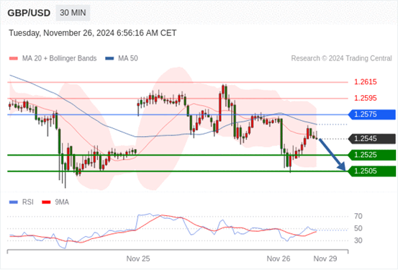Click the Nov 29 date axis label
This screenshot has width=398, height=270.
coord(325,259)
